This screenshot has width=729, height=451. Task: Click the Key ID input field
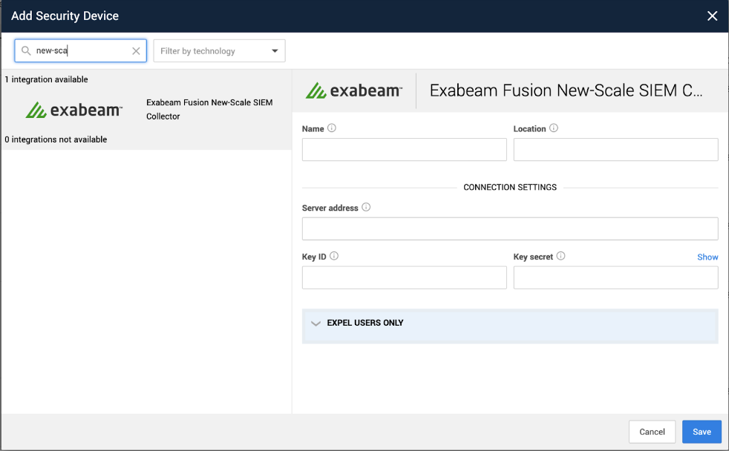(404, 277)
